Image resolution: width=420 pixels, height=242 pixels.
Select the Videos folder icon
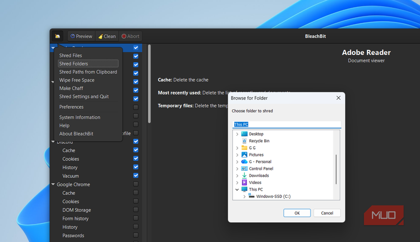point(244,183)
